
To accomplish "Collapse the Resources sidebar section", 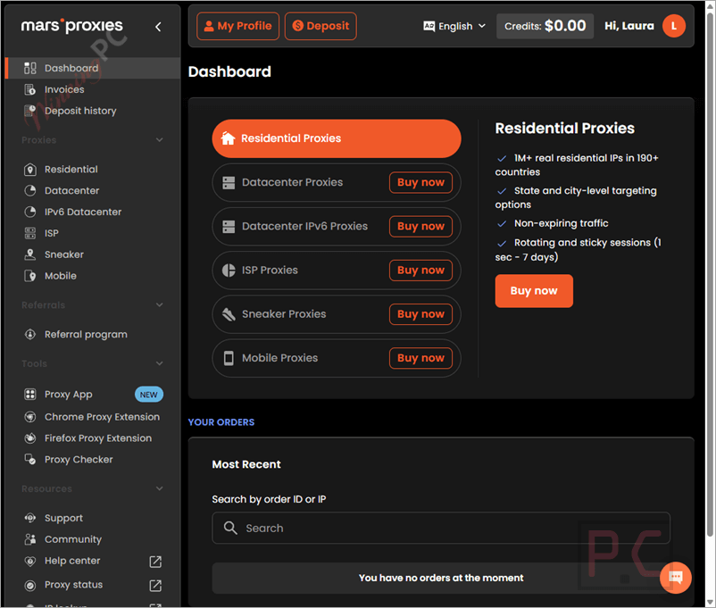I will click(160, 488).
